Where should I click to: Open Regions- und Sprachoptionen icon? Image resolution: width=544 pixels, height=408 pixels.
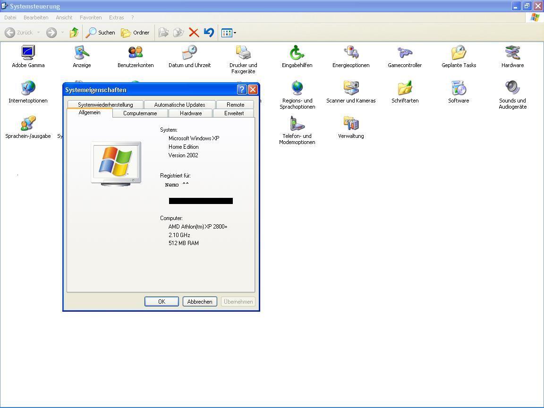click(297, 88)
